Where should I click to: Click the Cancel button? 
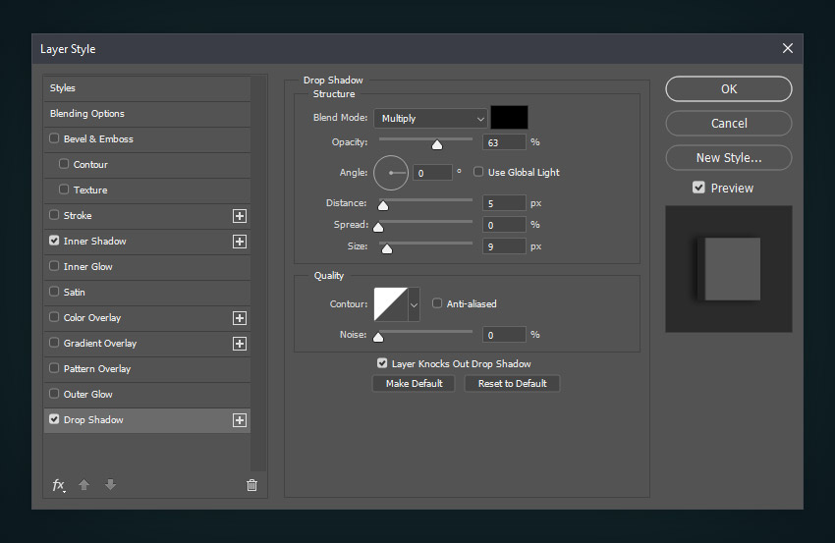click(x=729, y=124)
